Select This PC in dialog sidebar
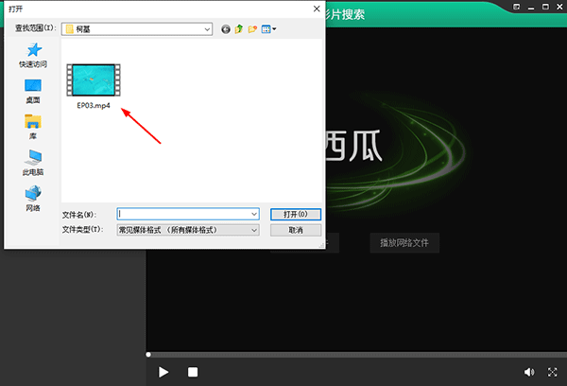This screenshot has width=567, height=386. [x=33, y=163]
